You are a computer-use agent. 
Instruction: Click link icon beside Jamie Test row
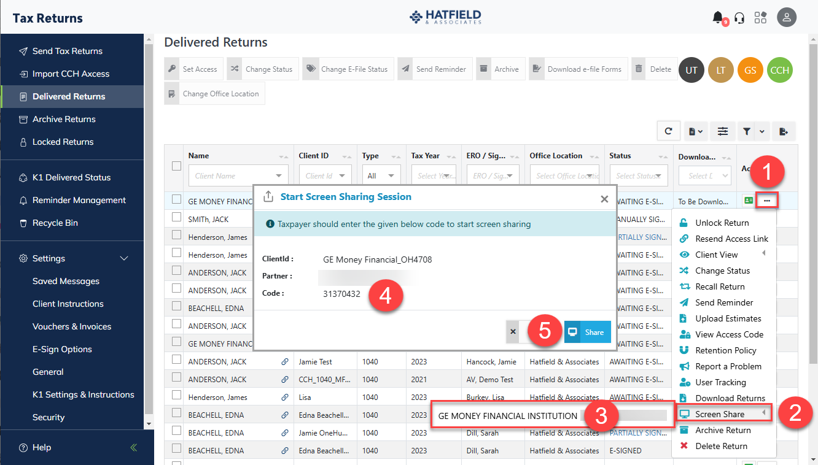(x=285, y=362)
